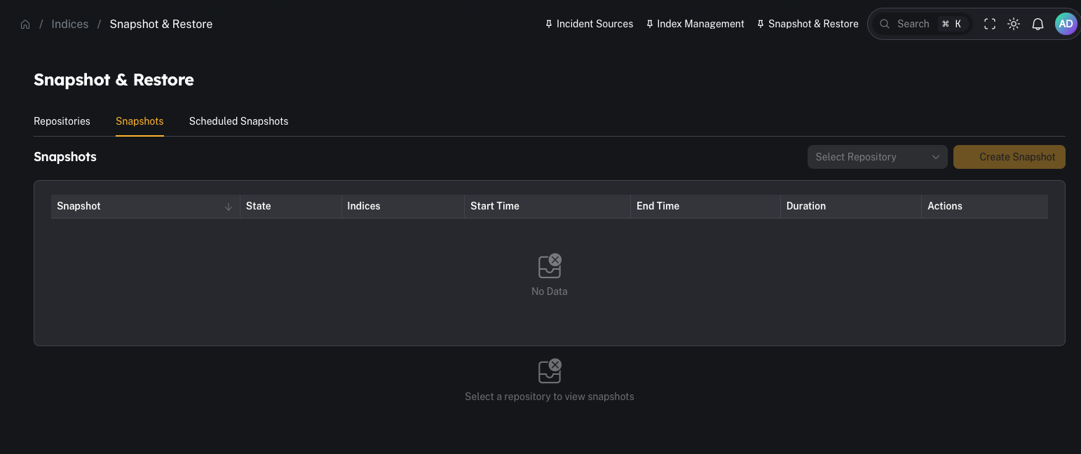This screenshot has width=1081, height=454.
Task: Navigate to Indices via the breadcrumb link
Action: (x=69, y=24)
